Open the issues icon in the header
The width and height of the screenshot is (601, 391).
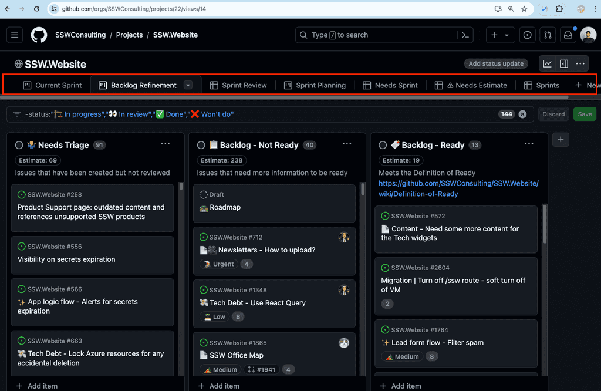point(527,35)
